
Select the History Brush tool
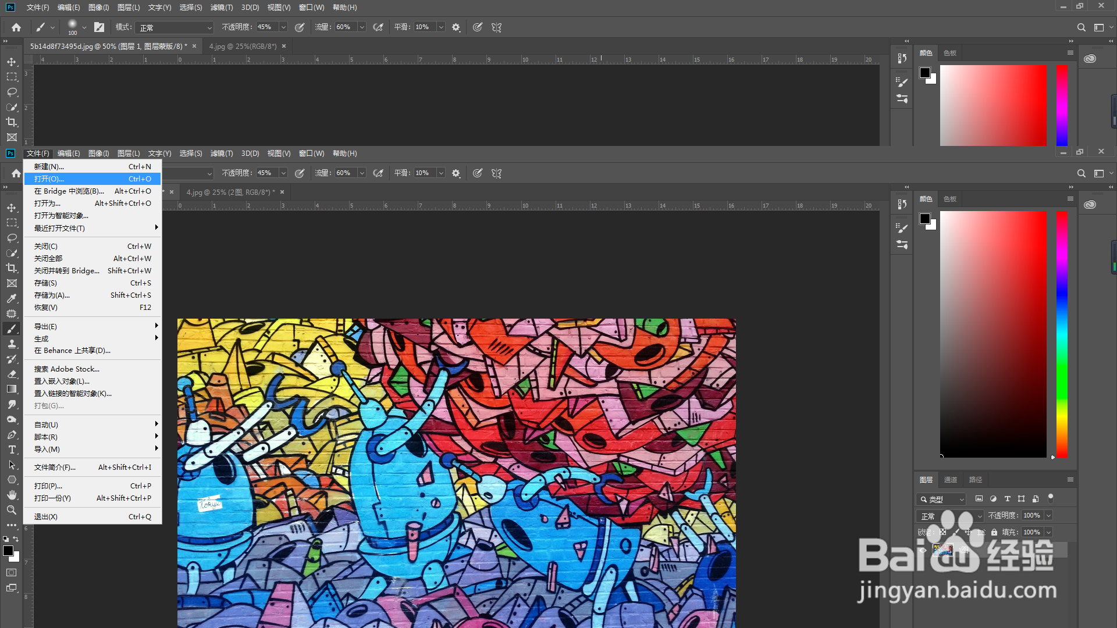coord(12,359)
